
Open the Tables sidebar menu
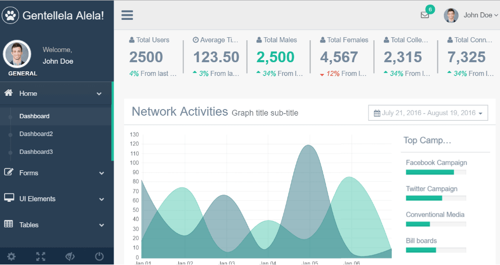point(29,225)
